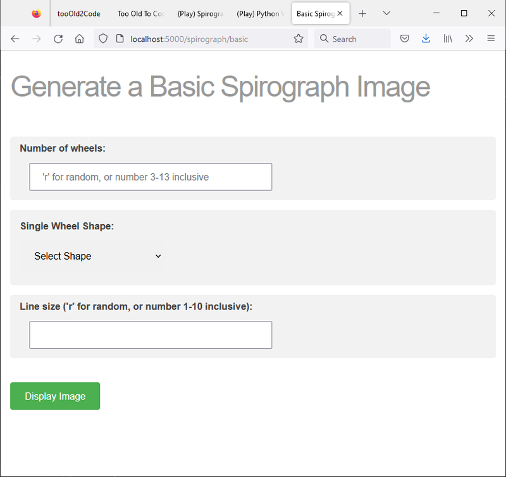The height and width of the screenshot is (477, 506).
Task: Open the Firefox hamburger menu
Action: (x=491, y=39)
